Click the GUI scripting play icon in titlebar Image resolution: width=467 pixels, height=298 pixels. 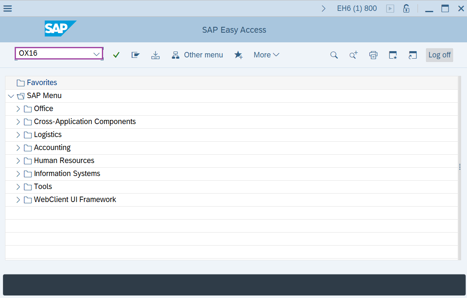click(390, 8)
